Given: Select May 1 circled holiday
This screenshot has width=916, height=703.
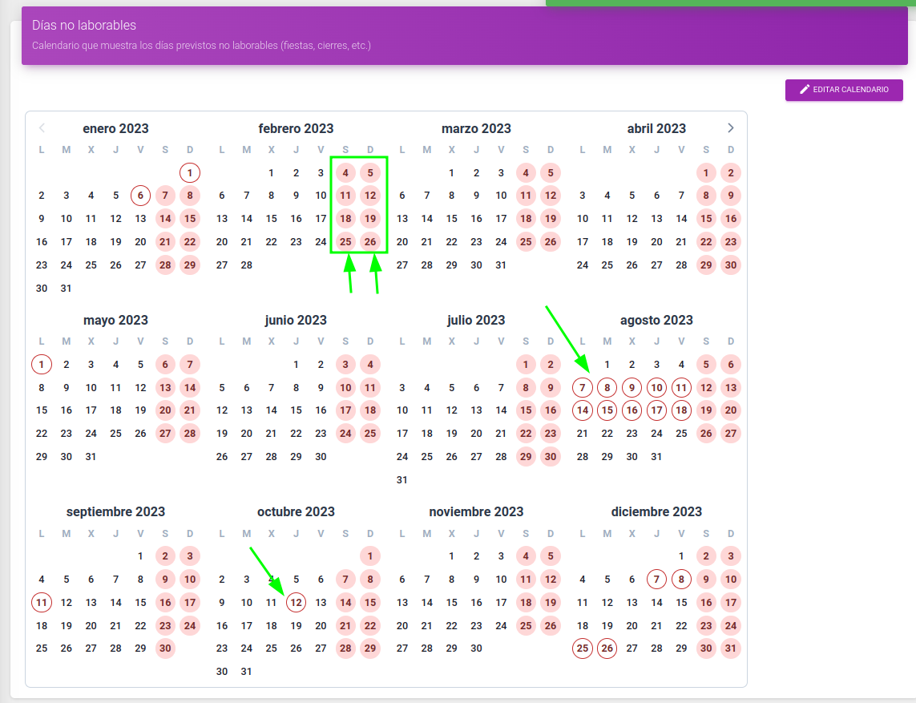Looking at the screenshot, I should 42,365.
